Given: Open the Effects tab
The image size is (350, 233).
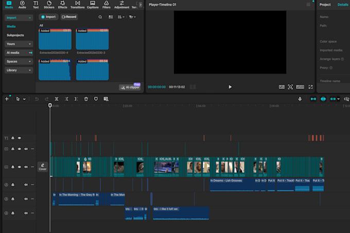Looking at the screenshot, I should click(x=62, y=5).
